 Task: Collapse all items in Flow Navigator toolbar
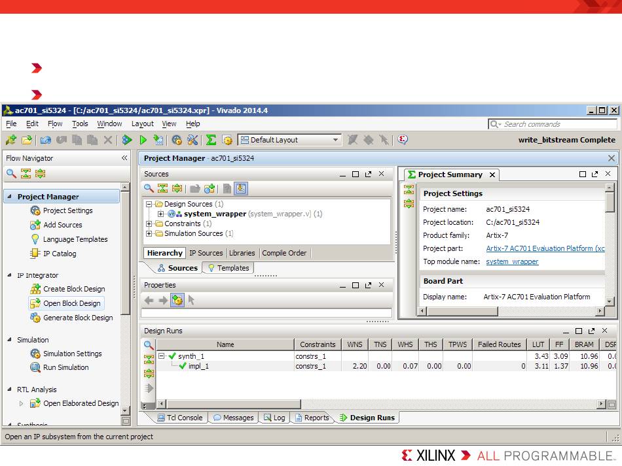click(x=26, y=173)
